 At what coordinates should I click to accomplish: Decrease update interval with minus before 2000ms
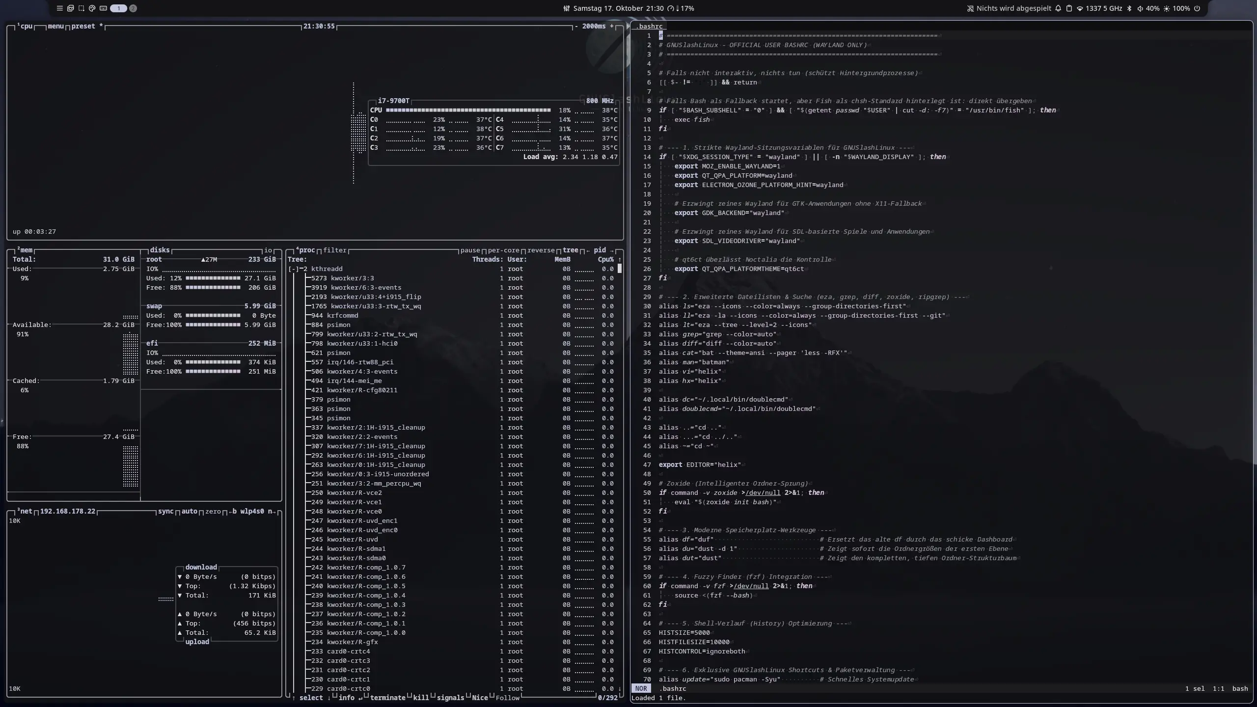click(x=576, y=27)
